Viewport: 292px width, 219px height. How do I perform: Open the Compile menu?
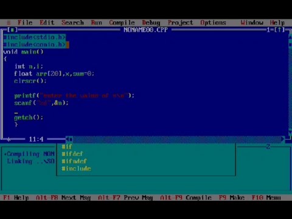(x=122, y=23)
